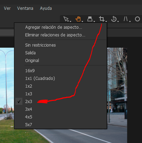Select 3x4 aspect ratio

[61, 109]
